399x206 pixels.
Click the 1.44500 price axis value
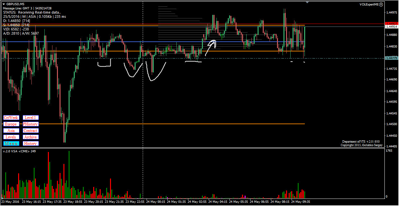391,124
